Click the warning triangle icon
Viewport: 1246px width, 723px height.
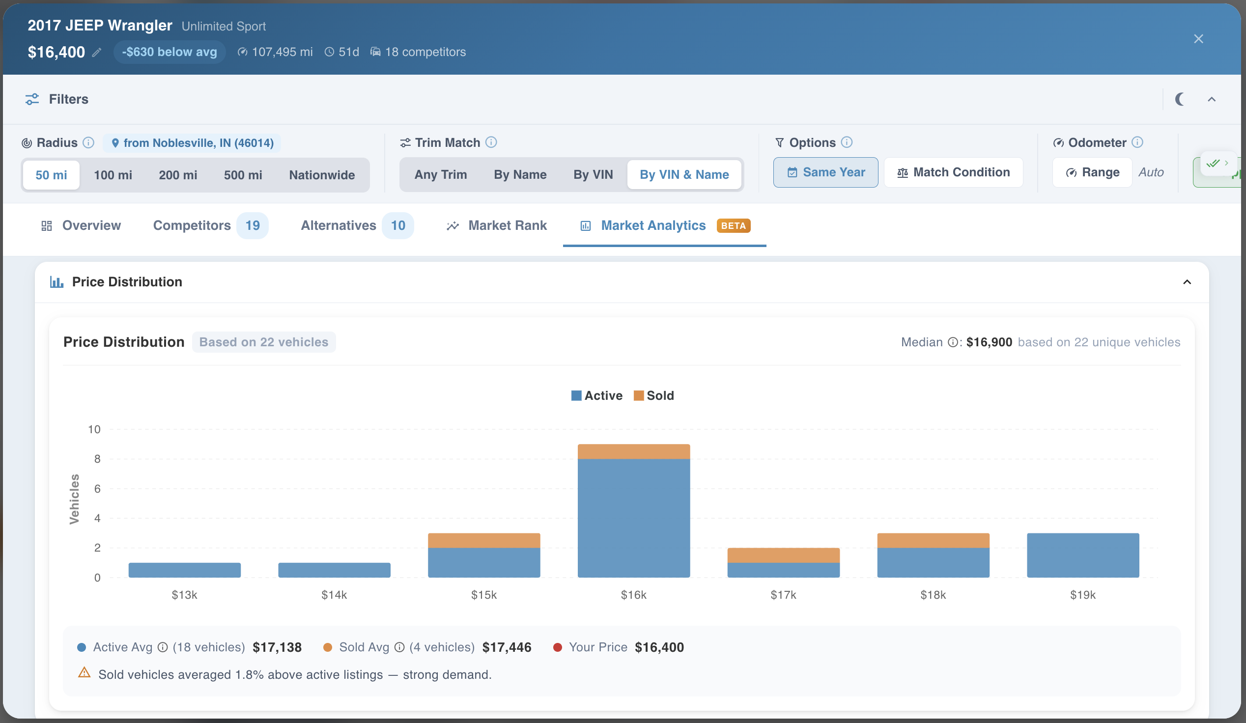pos(85,672)
